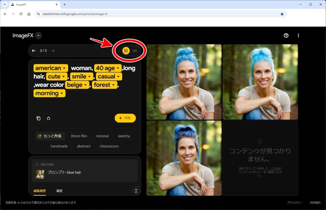Select the 編集履歴 tab
The height and width of the screenshot is (210, 326).
pos(40,191)
